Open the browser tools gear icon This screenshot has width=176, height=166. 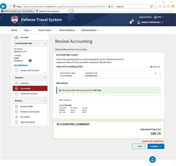[169, 6]
